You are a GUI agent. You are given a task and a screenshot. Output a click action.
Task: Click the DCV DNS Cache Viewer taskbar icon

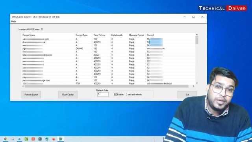click(61, 139)
